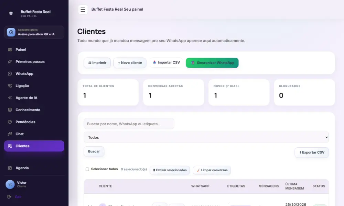Click the Conversas Abertas card
344x206 pixels.
coord(173,92)
